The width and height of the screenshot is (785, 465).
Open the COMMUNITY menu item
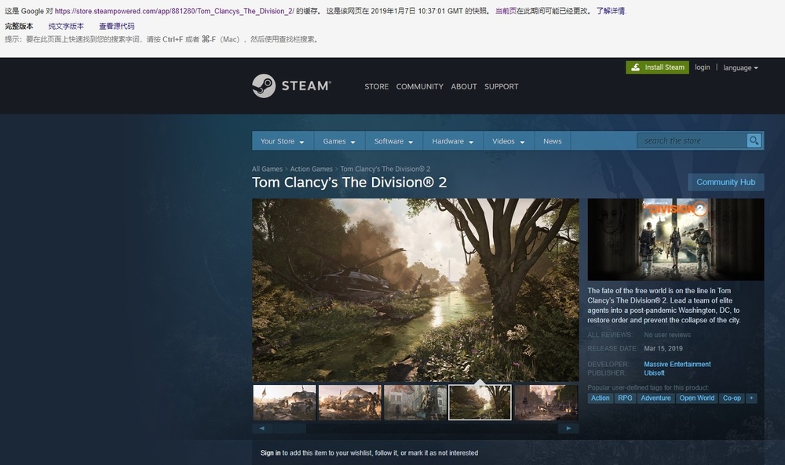[x=419, y=86]
